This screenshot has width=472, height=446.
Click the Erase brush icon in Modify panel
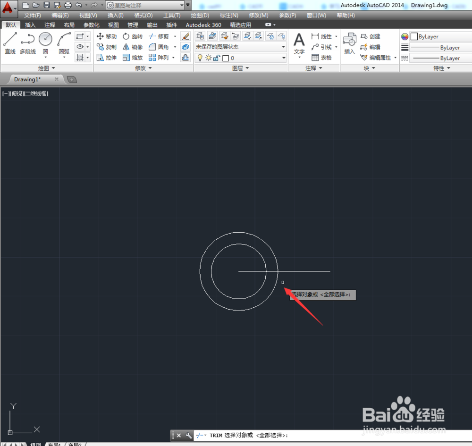185,36
